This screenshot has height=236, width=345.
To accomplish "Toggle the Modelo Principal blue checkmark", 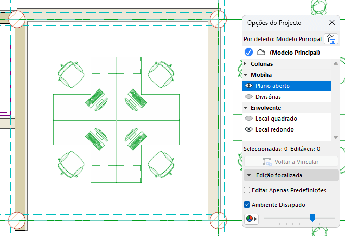I will pyautogui.click(x=249, y=53).
